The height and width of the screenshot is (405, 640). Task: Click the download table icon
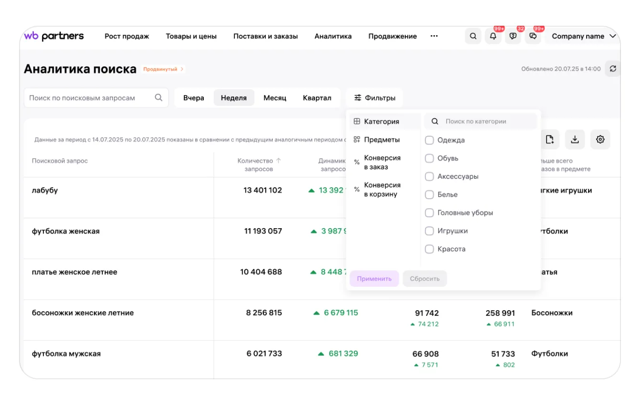click(x=575, y=139)
